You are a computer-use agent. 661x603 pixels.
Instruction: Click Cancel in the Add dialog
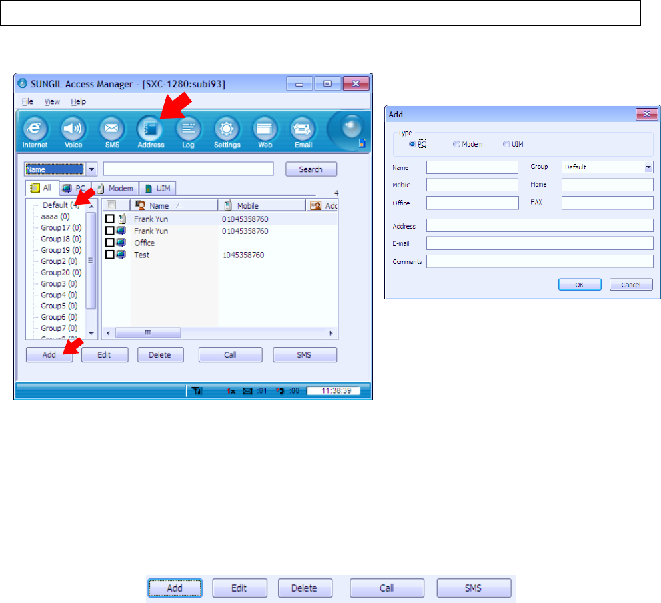tap(631, 285)
